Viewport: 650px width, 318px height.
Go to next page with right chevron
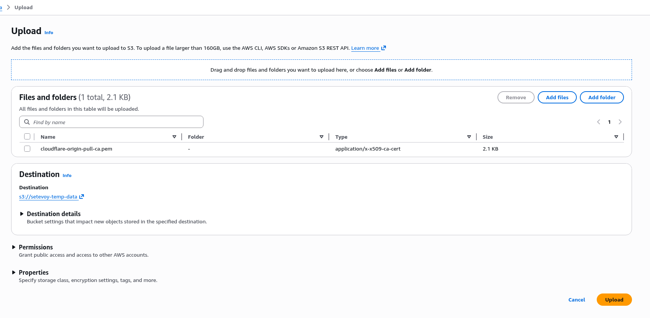[x=620, y=122]
